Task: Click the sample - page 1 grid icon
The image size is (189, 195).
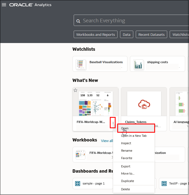Action: pyautogui.click(x=78, y=183)
